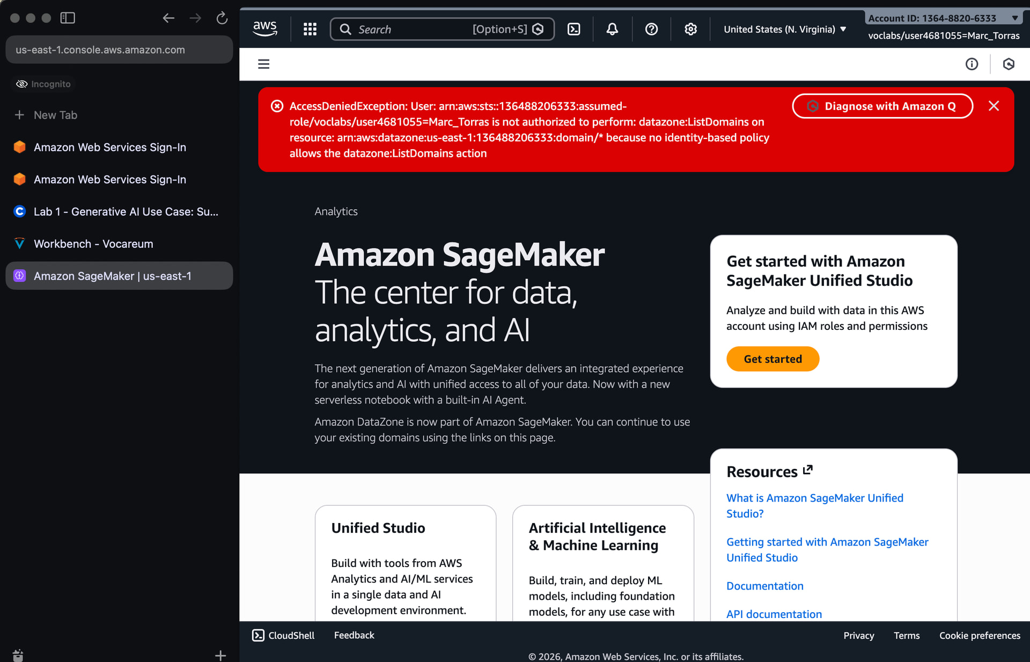The image size is (1030, 662).
Task: Open the AWS services grid menu
Action: point(310,29)
